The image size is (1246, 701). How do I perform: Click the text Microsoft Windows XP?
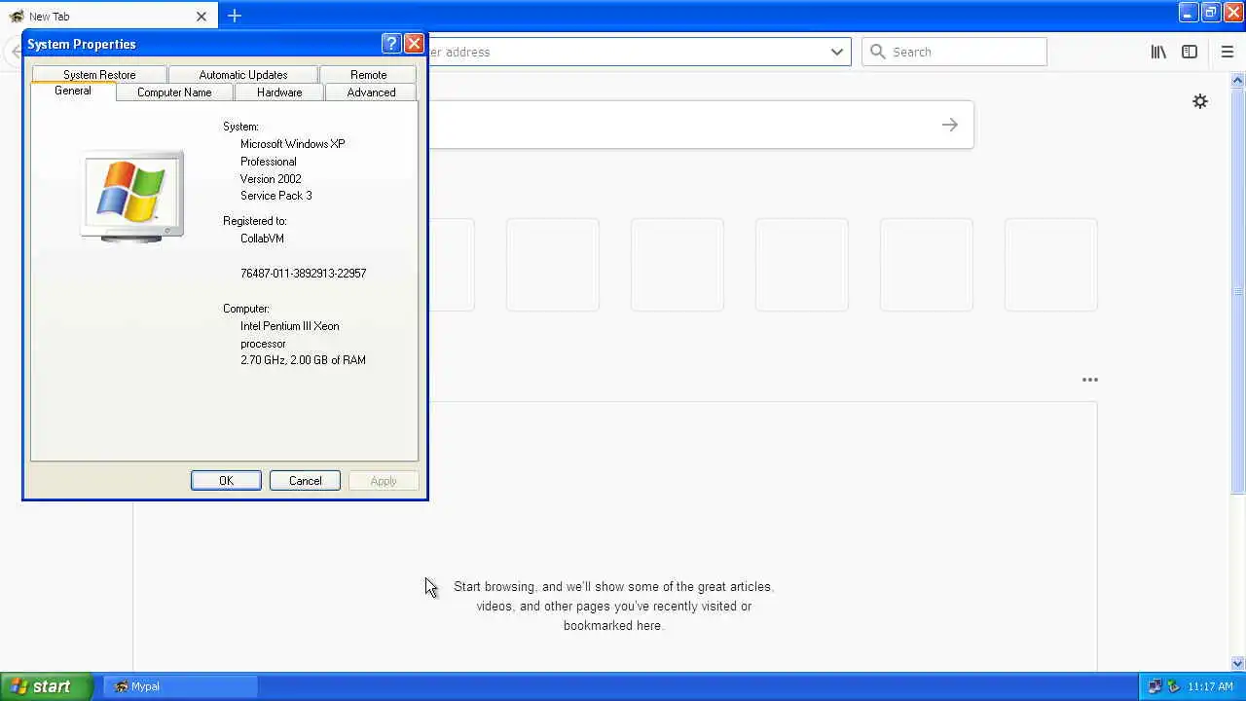click(x=293, y=144)
